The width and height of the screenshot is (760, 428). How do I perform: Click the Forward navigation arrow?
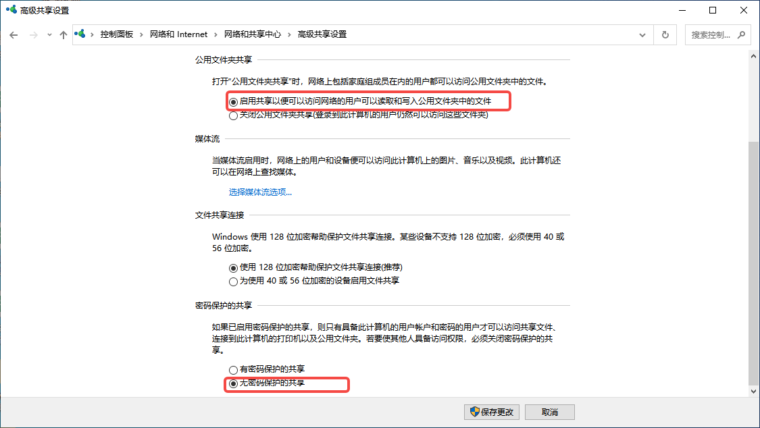[x=34, y=35]
